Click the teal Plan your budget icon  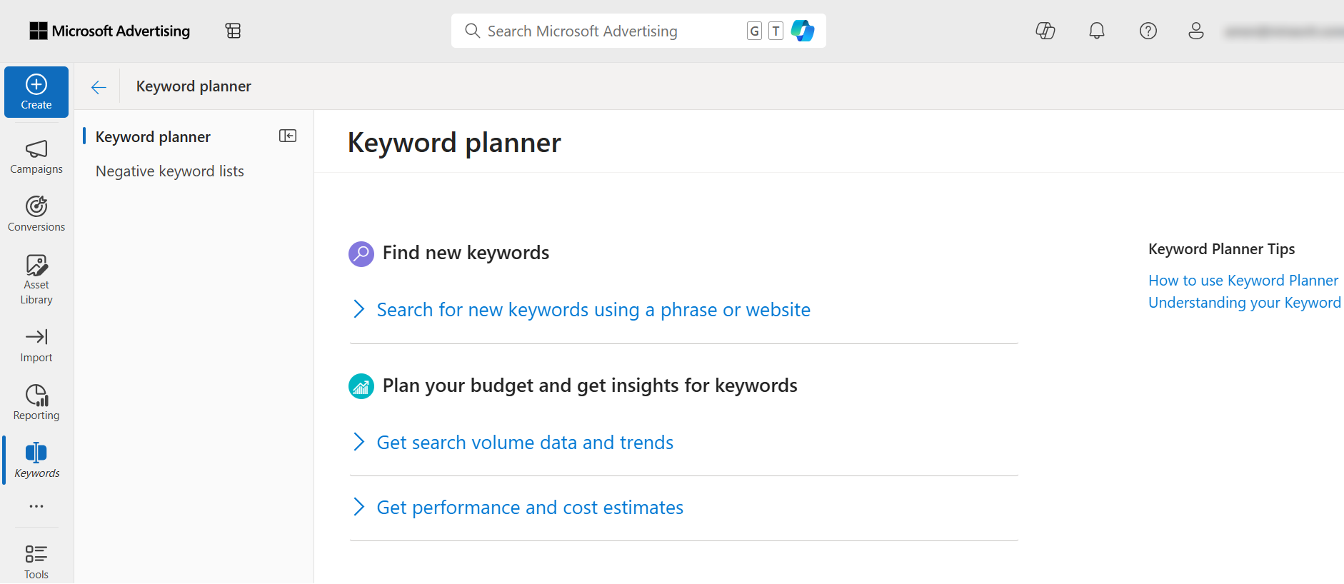[361, 386]
